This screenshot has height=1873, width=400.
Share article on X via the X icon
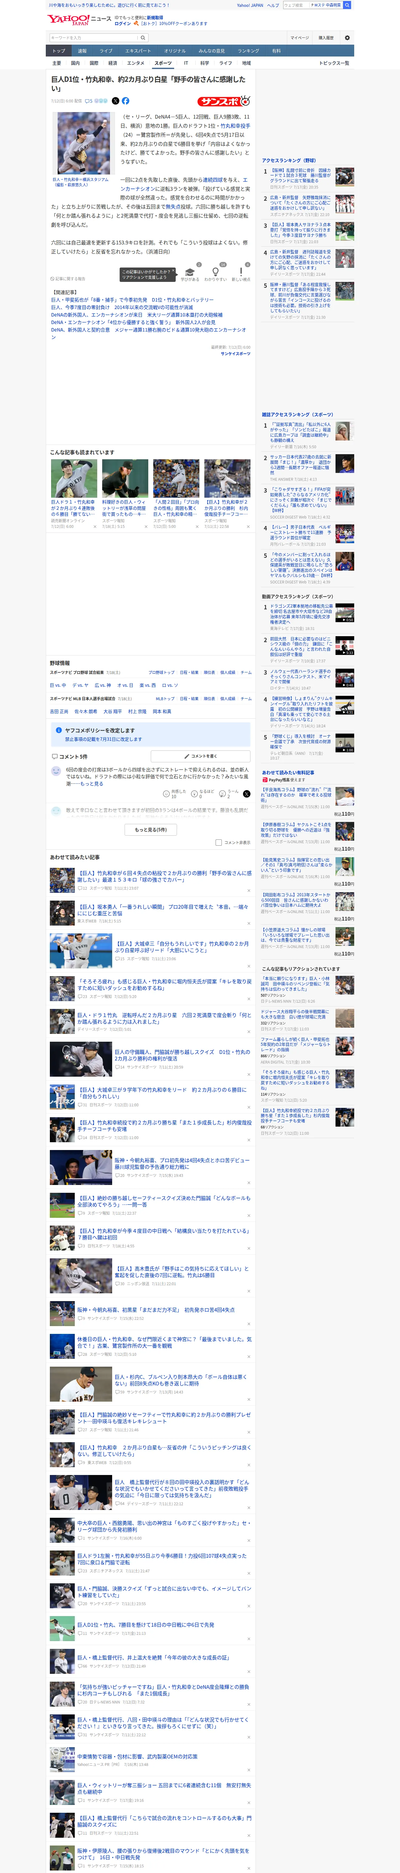click(x=116, y=101)
